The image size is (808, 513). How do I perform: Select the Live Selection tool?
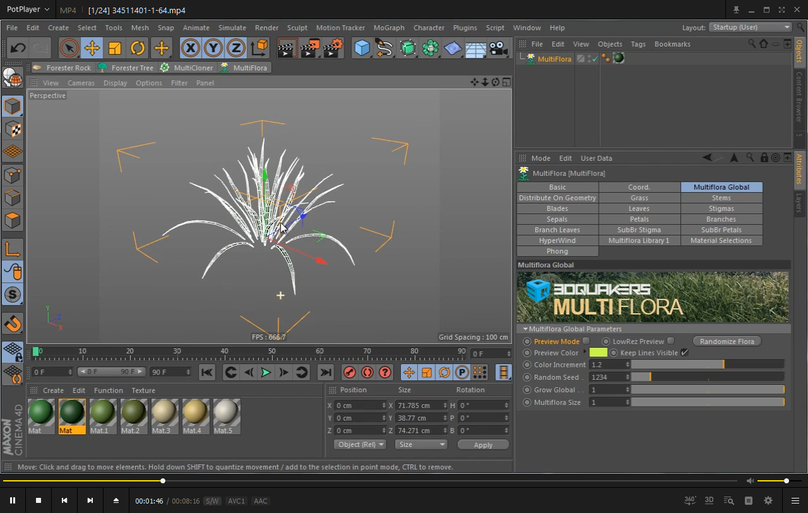tap(69, 48)
